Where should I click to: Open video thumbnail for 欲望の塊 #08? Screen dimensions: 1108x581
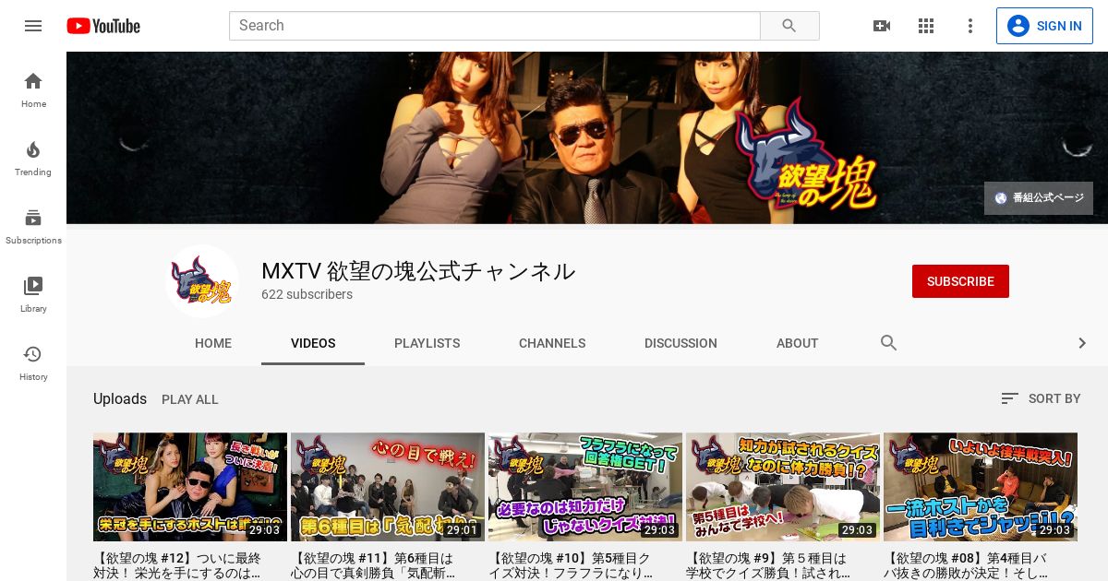point(981,487)
